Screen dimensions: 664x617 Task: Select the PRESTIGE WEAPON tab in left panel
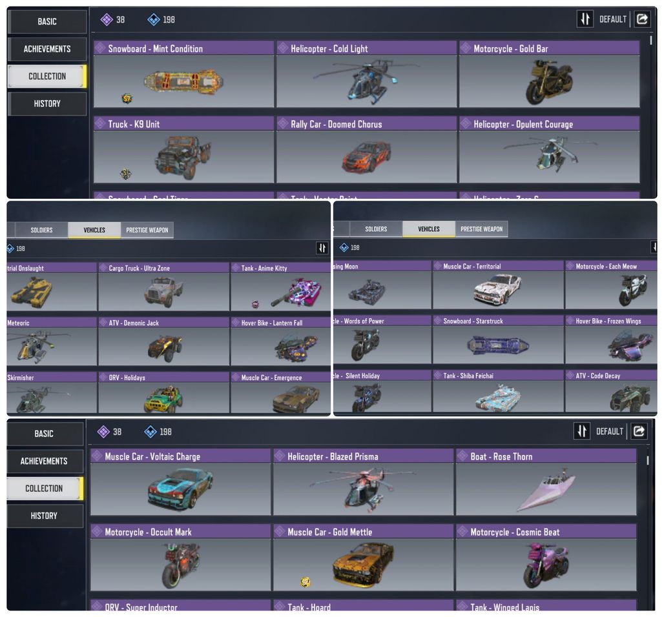147,230
